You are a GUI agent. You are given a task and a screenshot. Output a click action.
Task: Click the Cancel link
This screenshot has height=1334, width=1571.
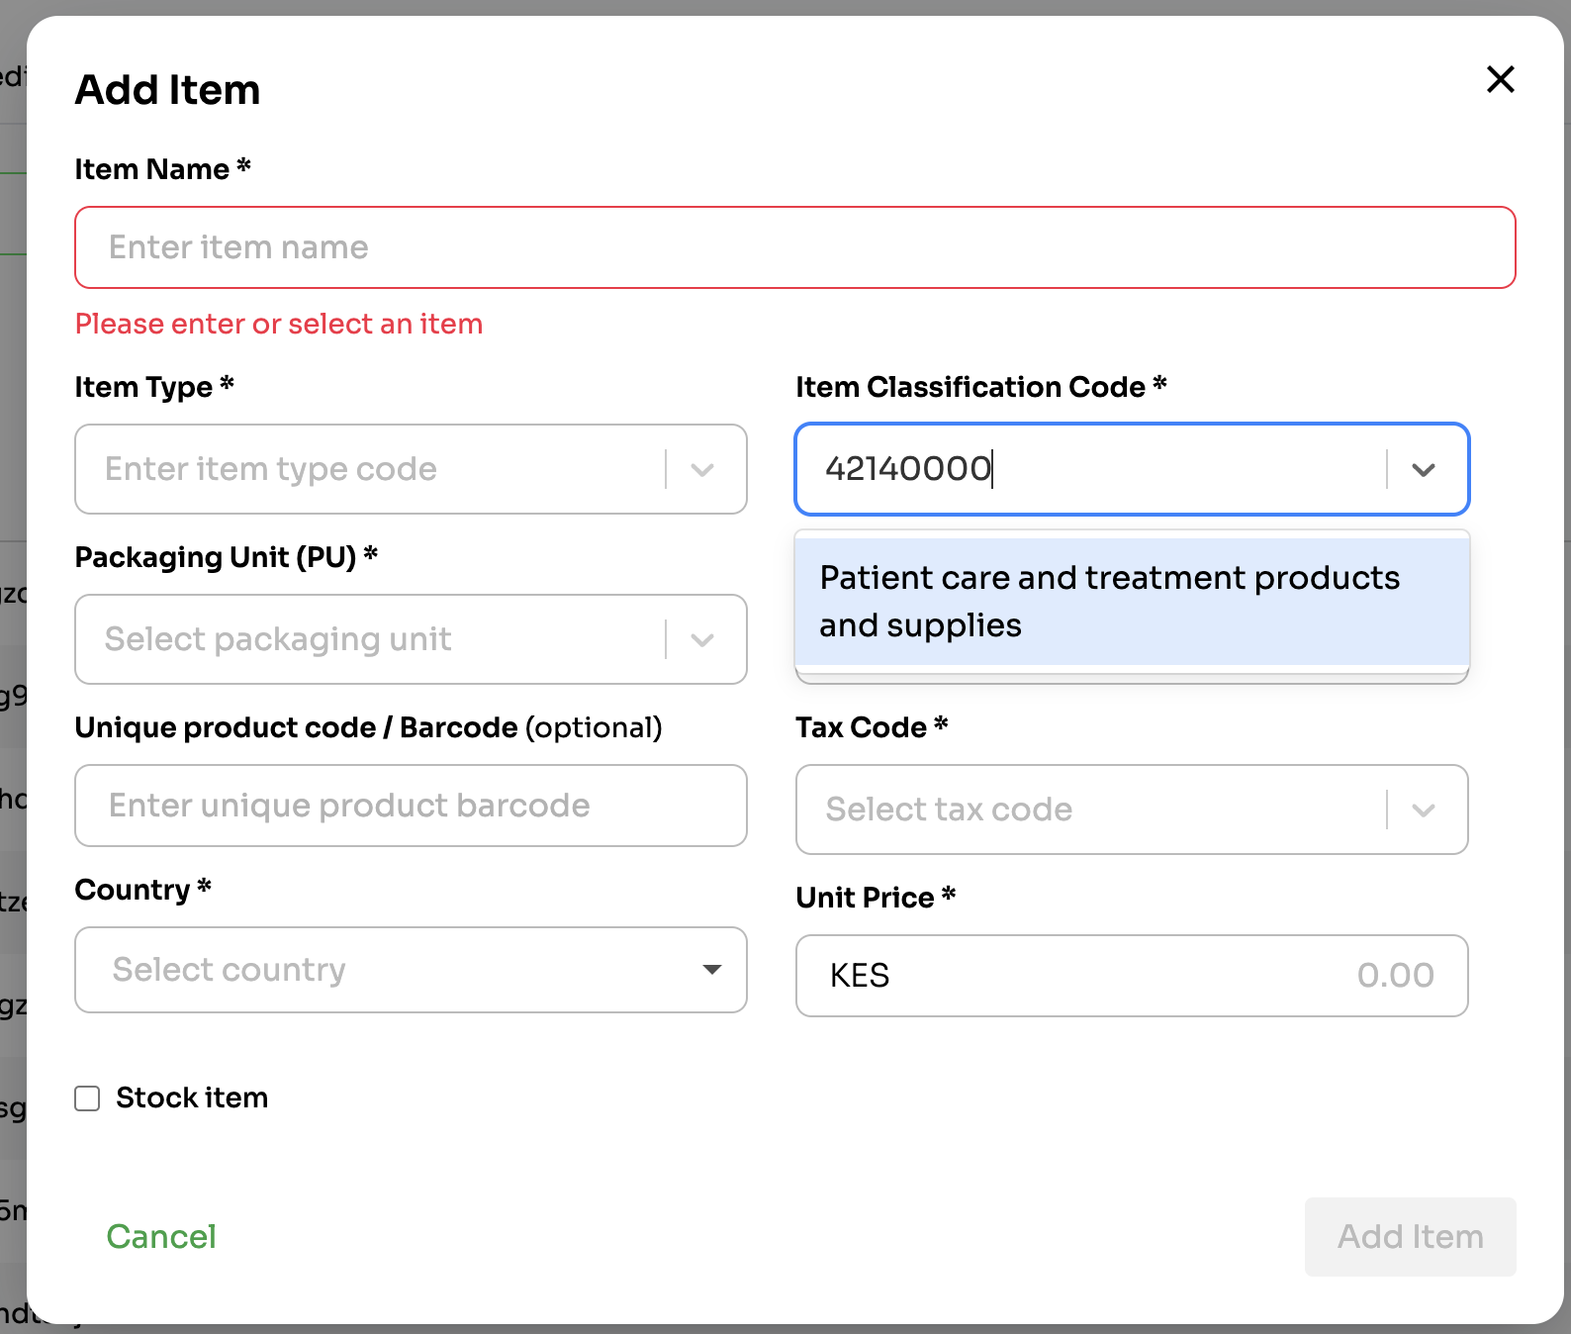(161, 1236)
